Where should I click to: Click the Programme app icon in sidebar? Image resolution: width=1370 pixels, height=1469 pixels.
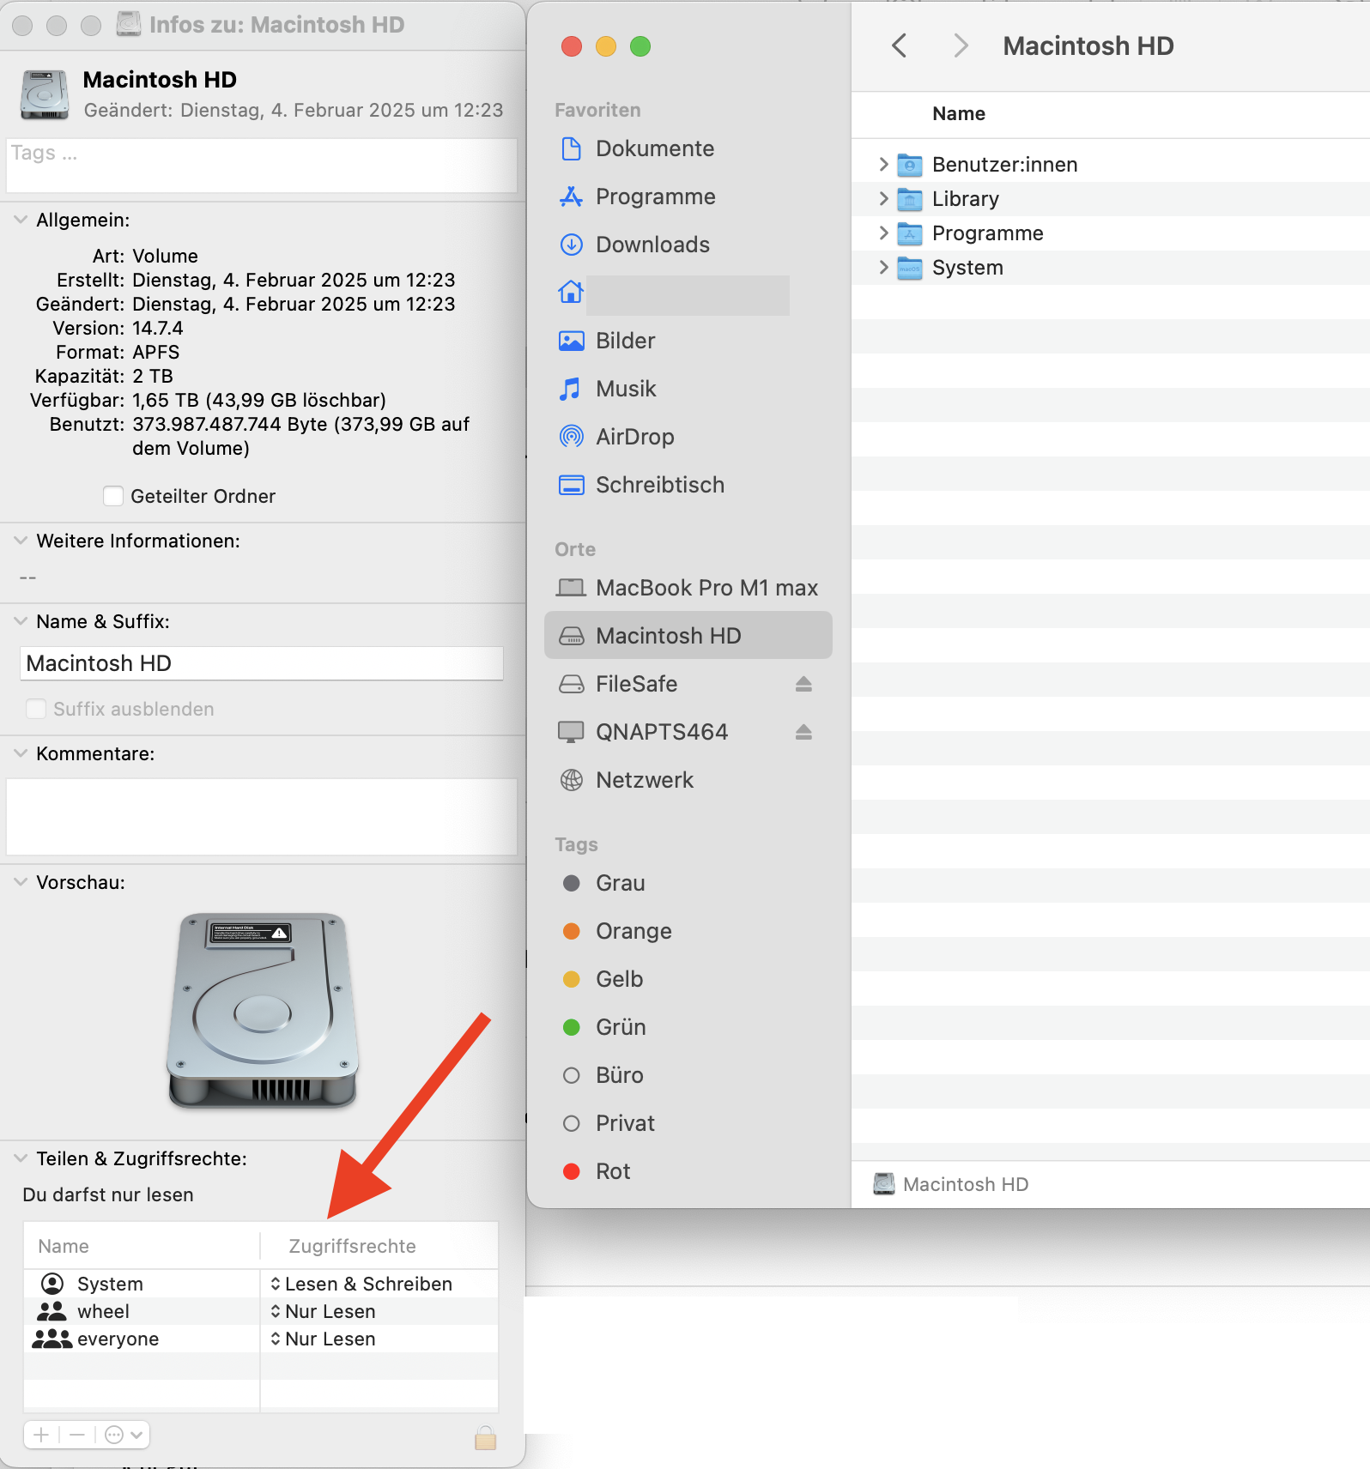(571, 196)
